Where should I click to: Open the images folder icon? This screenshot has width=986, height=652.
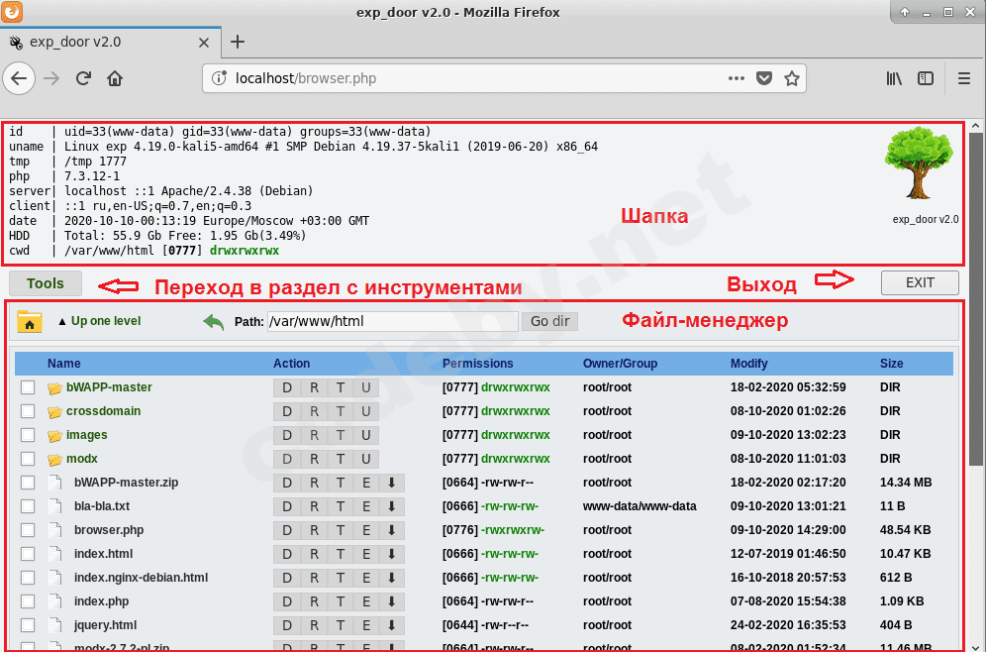54,435
